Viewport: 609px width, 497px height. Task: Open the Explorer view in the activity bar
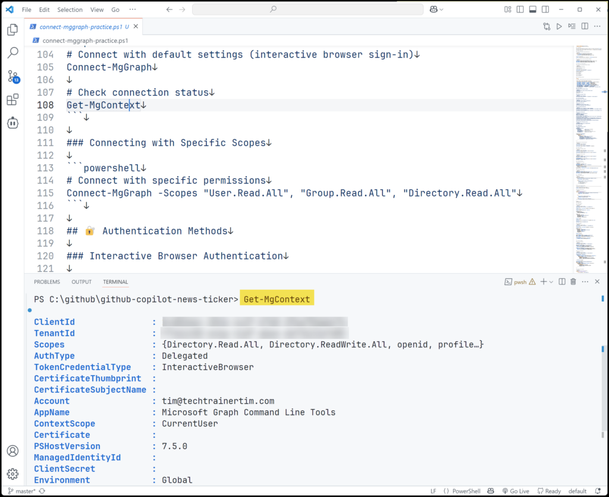click(x=12, y=30)
